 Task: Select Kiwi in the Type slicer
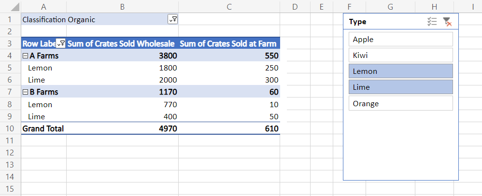click(400, 55)
